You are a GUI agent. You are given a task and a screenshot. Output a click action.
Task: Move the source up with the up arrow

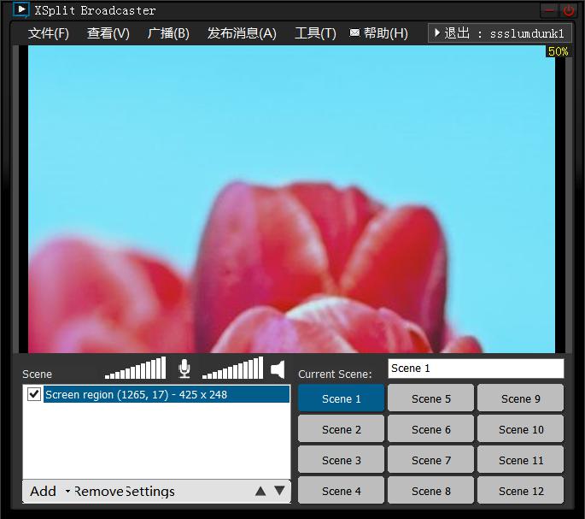coord(260,492)
